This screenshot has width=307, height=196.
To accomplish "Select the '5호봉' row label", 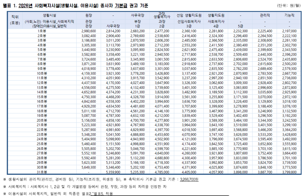I will pos(42,50).
